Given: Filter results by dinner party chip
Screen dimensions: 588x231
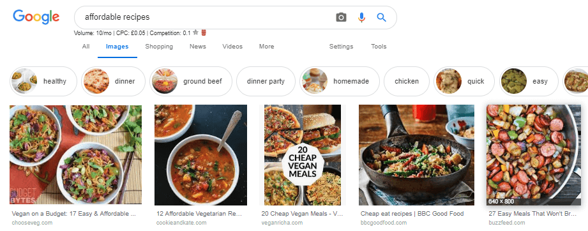Looking at the screenshot, I should pyautogui.click(x=266, y=82).
